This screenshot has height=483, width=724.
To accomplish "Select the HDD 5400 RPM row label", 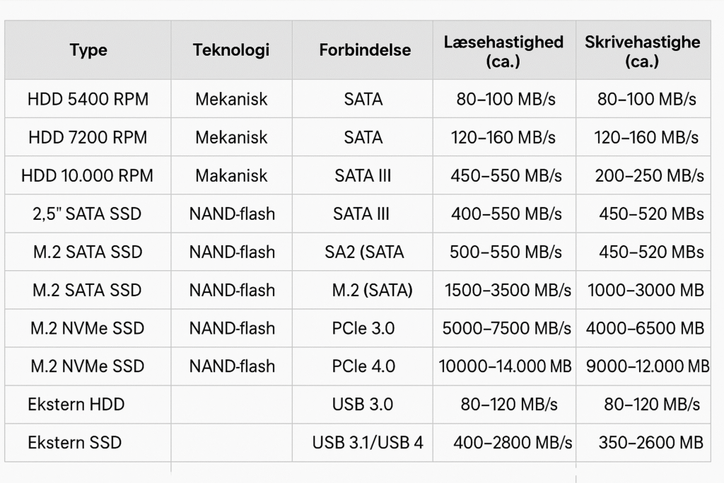I will 88,99.
